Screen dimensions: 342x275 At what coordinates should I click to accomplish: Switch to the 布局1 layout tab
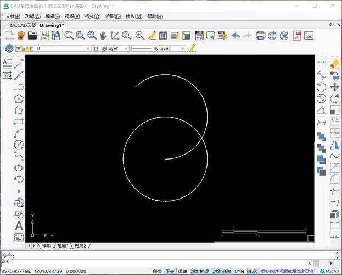tap(63, 246)
